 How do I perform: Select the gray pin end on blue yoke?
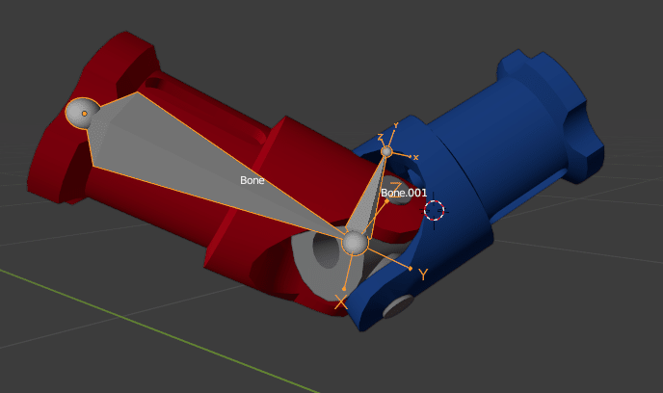point(398,307)
